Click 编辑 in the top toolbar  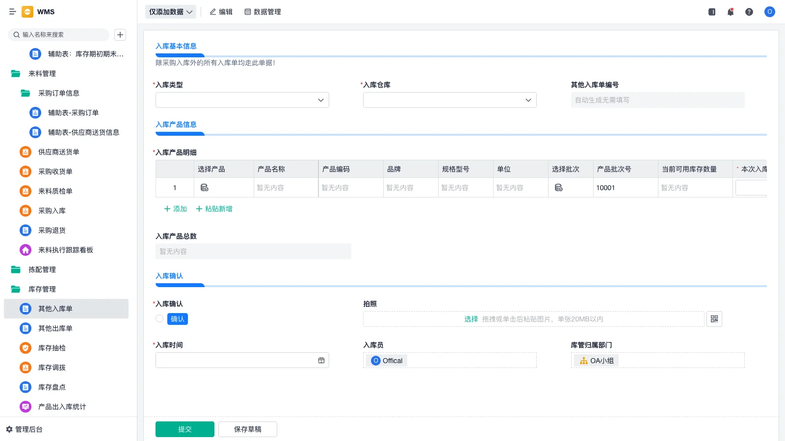pos(221,12)
